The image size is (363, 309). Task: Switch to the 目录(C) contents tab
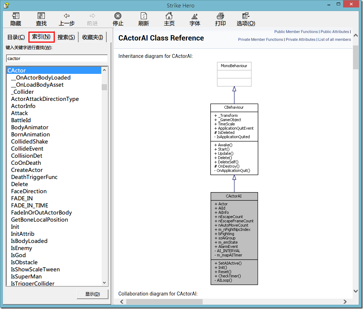(x=16, y=37)
